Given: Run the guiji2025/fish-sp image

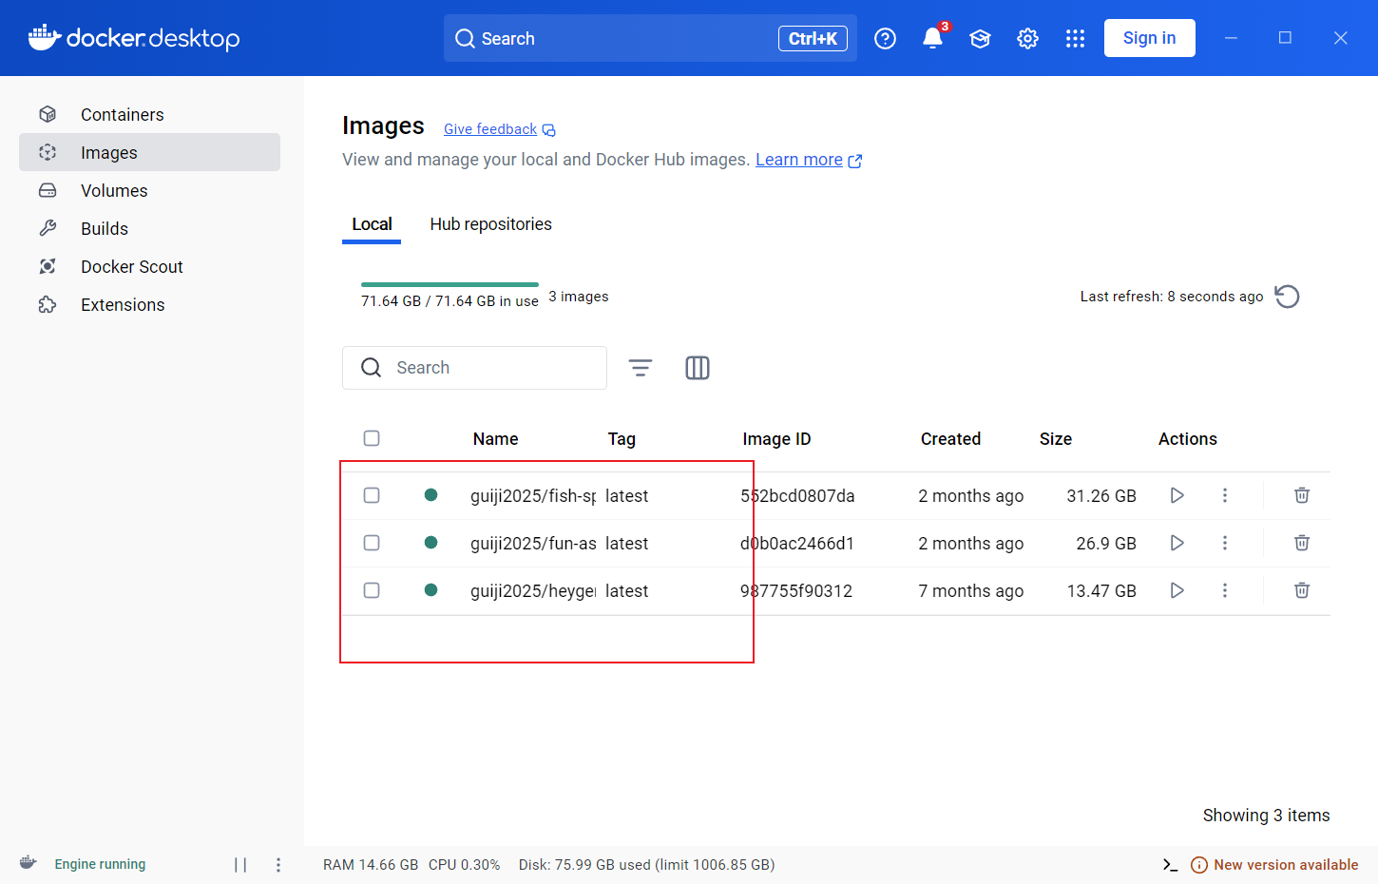Looking at the screenshot, I should coord(1177,495).
